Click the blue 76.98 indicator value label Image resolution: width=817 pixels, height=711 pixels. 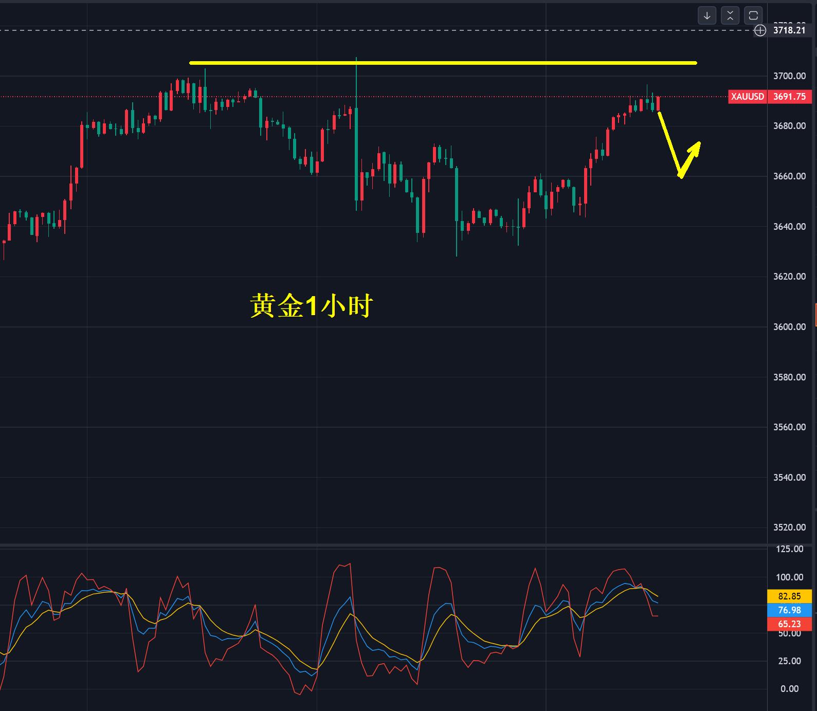tap(789, 610)
